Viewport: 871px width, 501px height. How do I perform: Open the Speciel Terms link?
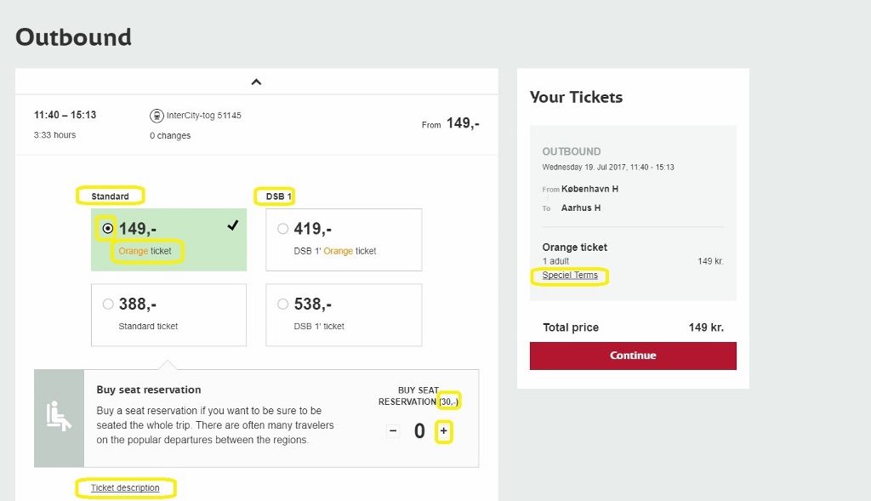pos(569,276)
